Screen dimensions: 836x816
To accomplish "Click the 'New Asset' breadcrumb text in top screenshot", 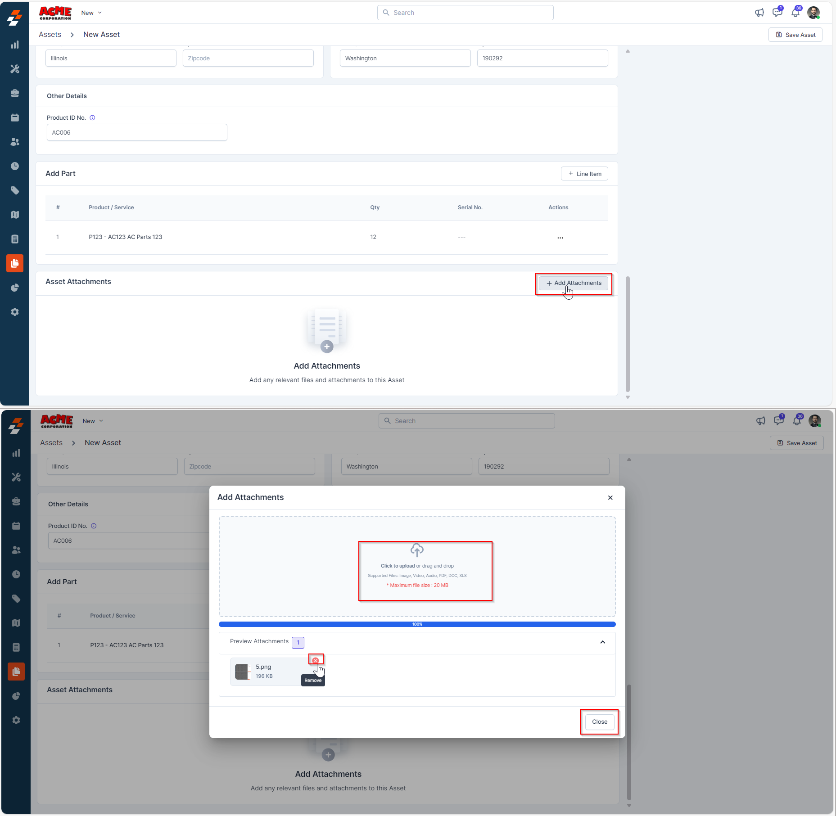I will [101, 35].
